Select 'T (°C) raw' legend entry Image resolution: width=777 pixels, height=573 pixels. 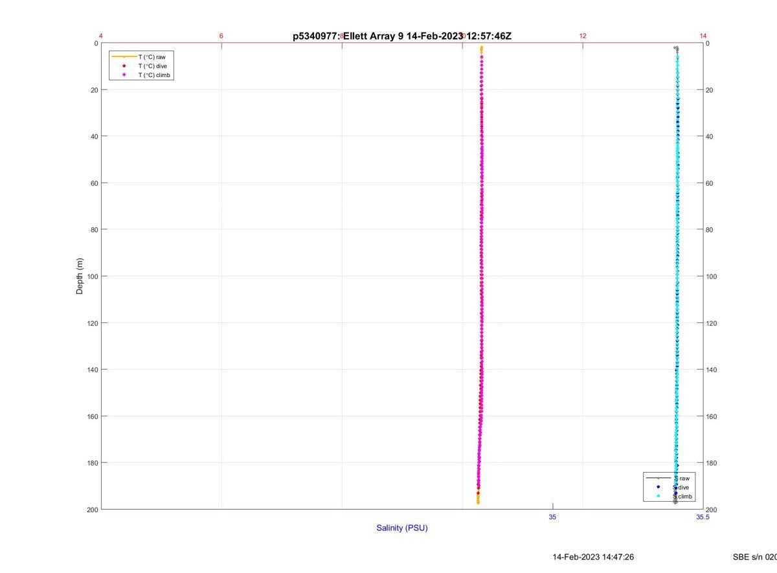coord(152,57)
